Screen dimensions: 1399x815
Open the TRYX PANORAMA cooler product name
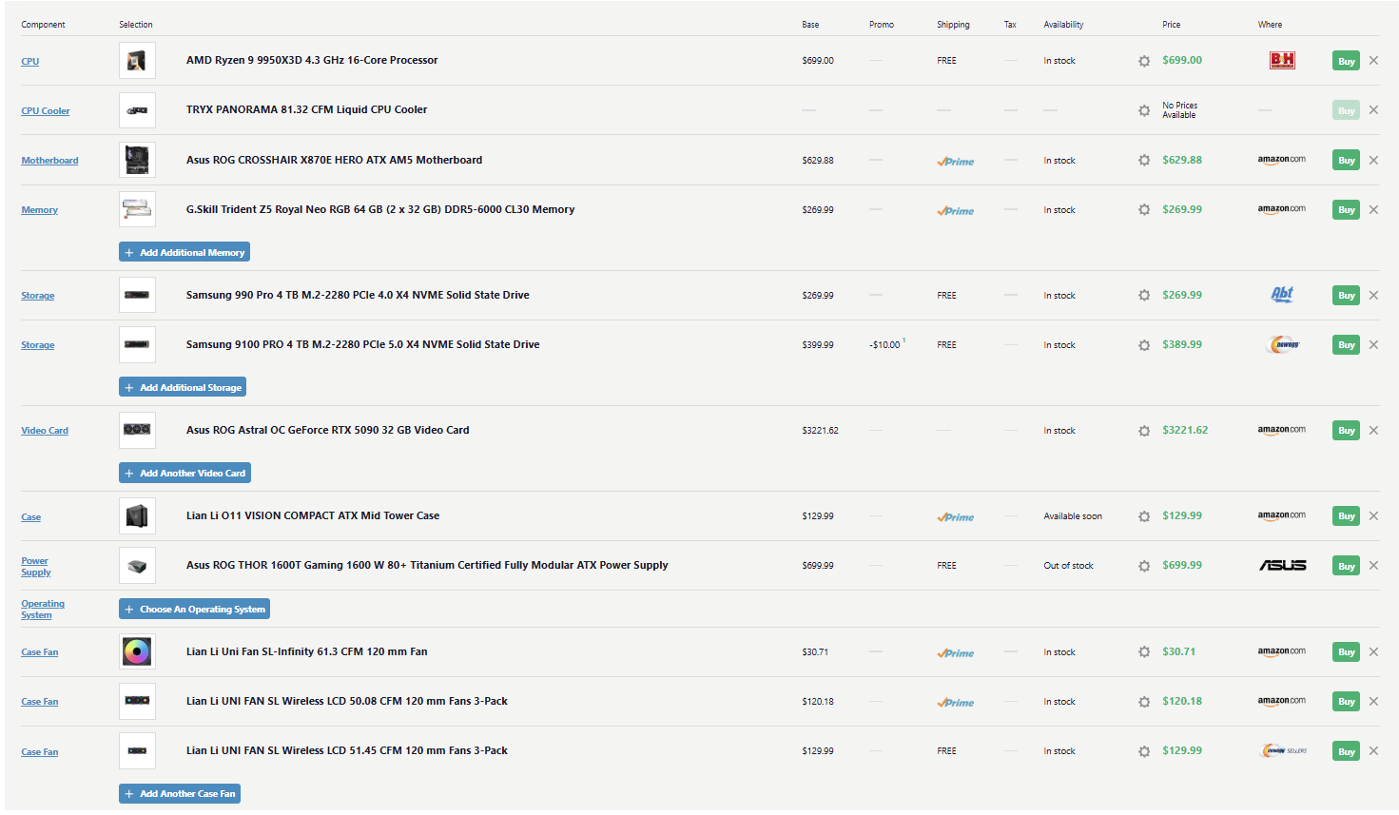click(306, 109)
